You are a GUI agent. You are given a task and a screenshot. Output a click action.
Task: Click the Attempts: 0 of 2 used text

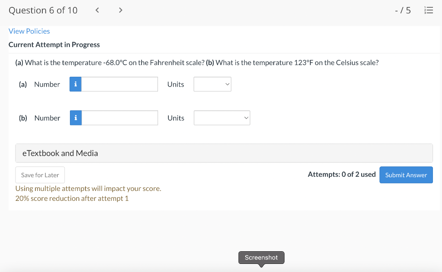click(341, 174)
